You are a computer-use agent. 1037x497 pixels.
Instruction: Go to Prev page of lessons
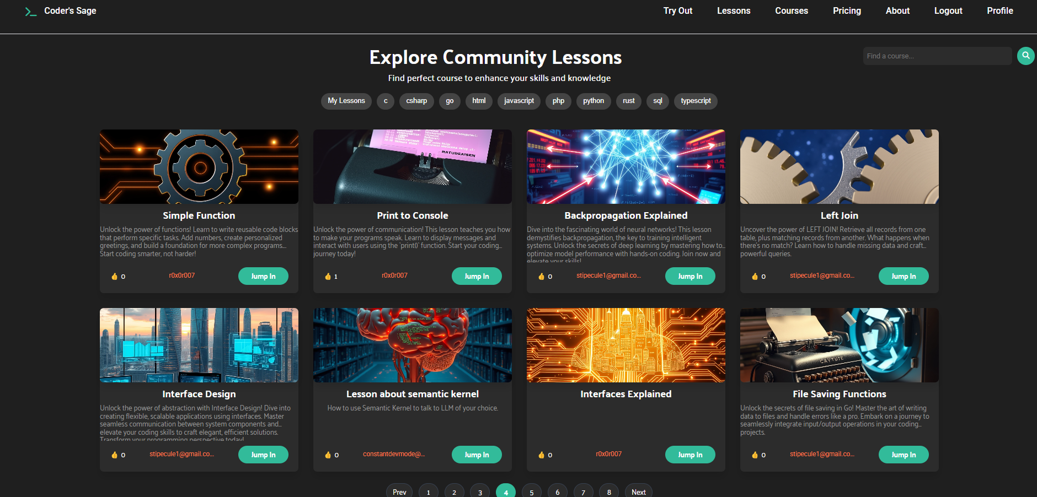399,491
